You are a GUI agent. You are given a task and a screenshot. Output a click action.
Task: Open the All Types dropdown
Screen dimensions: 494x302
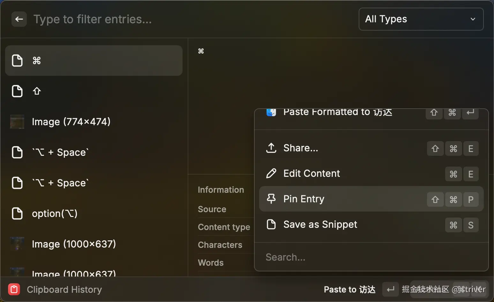(421, 19)
